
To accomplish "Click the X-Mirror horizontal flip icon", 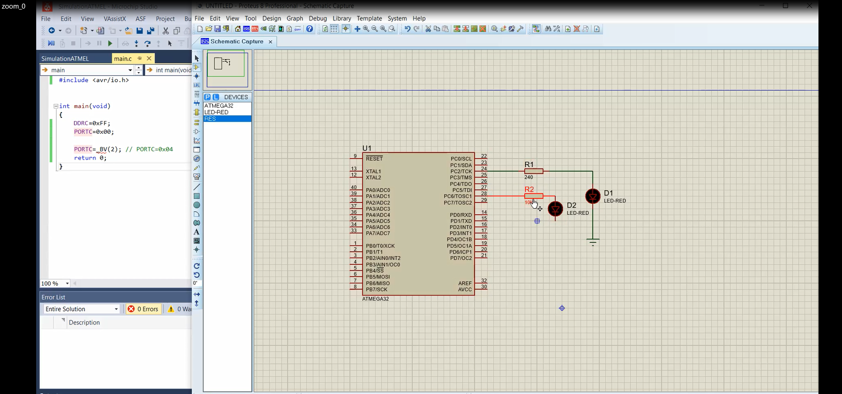I will pos(197,294).
